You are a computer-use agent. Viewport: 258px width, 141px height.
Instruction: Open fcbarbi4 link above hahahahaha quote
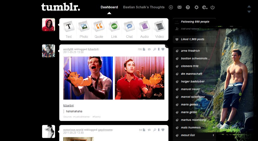(x=69, y=105)
